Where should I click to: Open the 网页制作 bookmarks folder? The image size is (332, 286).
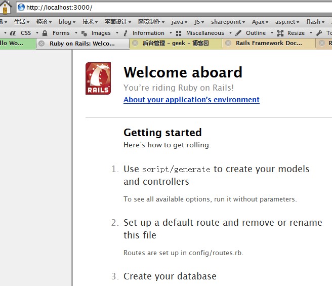(151, 22)
